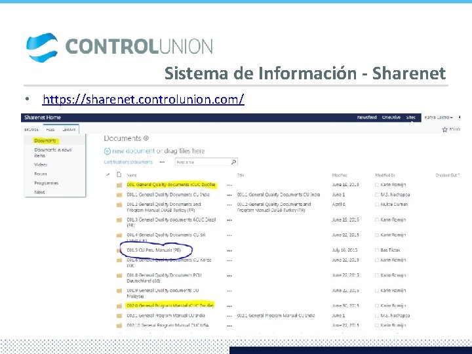Open the Certifications Documents view

pos(128,162)
